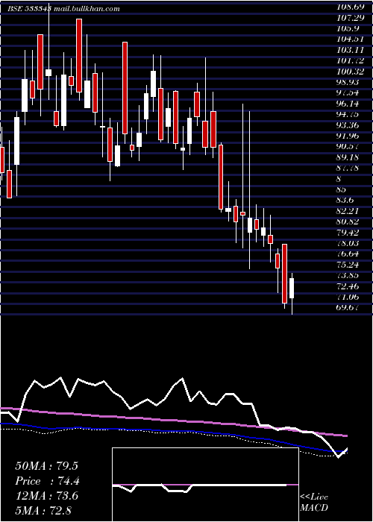373x522 pixels.
Task: Click the 80.82 price axis label
Action: 348,221
